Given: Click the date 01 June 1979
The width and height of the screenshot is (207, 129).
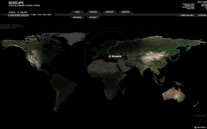Looking at the screenshot, I should tap(22, 12).
